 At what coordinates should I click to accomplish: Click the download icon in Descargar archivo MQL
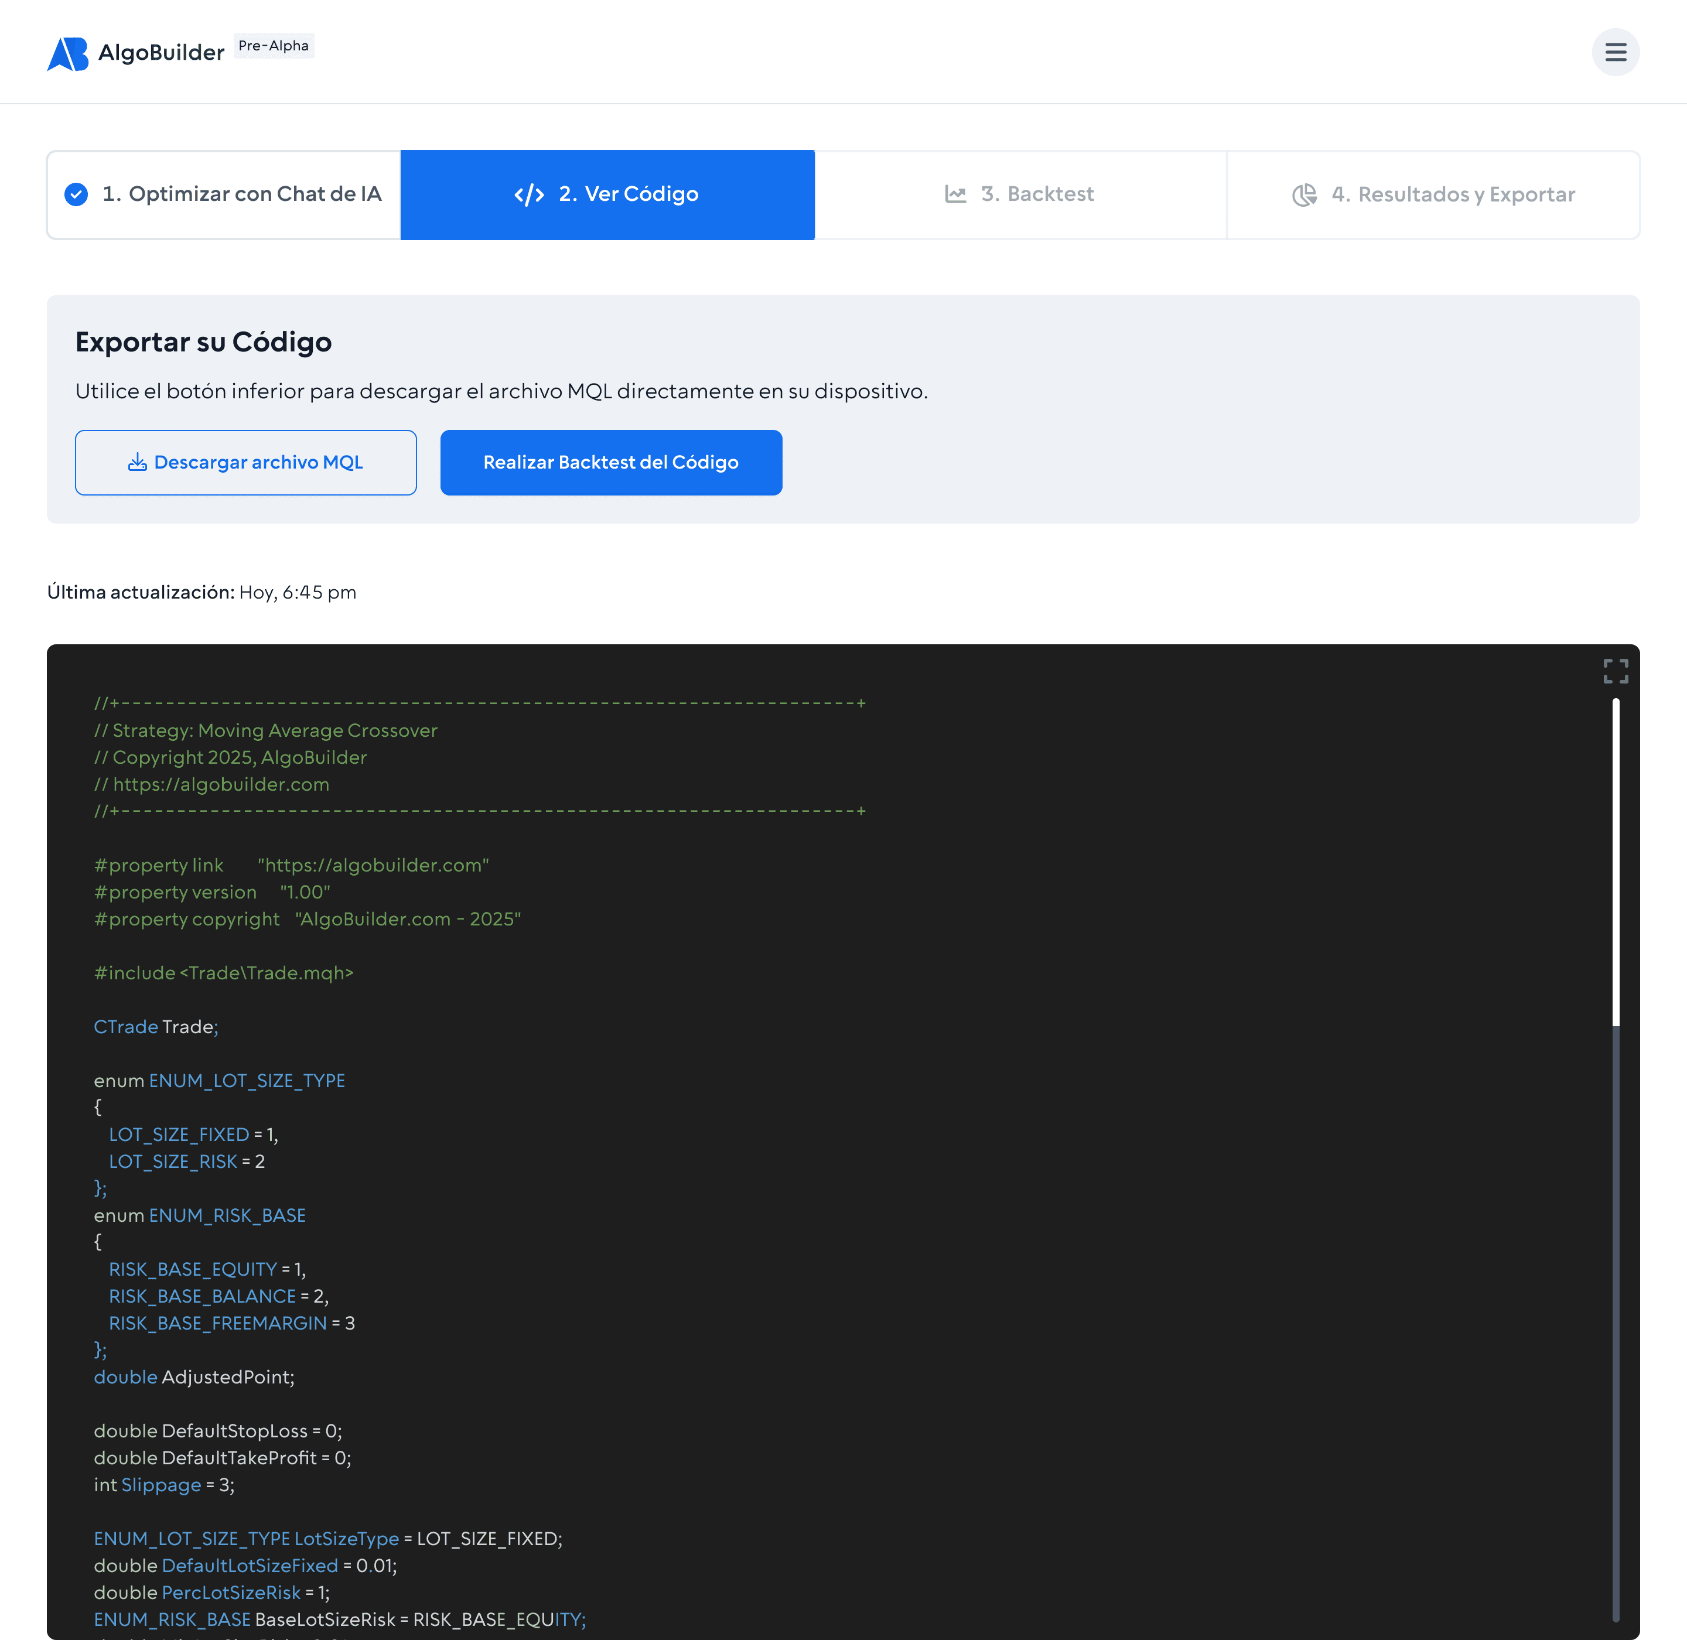point(138,463)
